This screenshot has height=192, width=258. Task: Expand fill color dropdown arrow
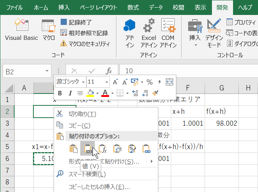tap(98, 93)
